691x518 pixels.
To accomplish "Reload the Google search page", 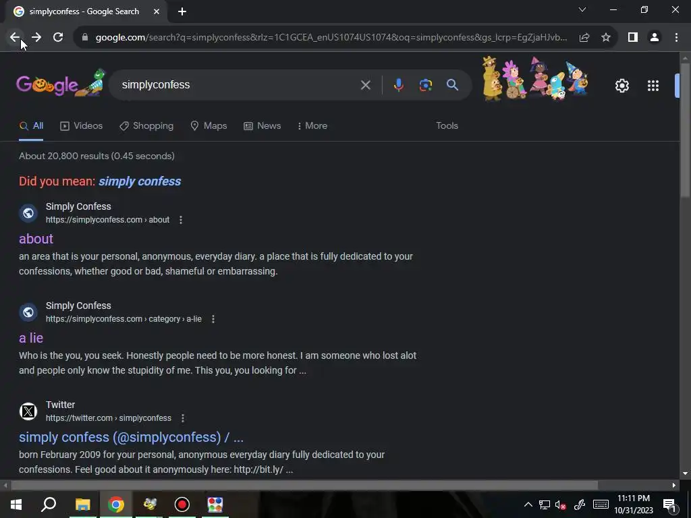I will [x=58, y=38].
